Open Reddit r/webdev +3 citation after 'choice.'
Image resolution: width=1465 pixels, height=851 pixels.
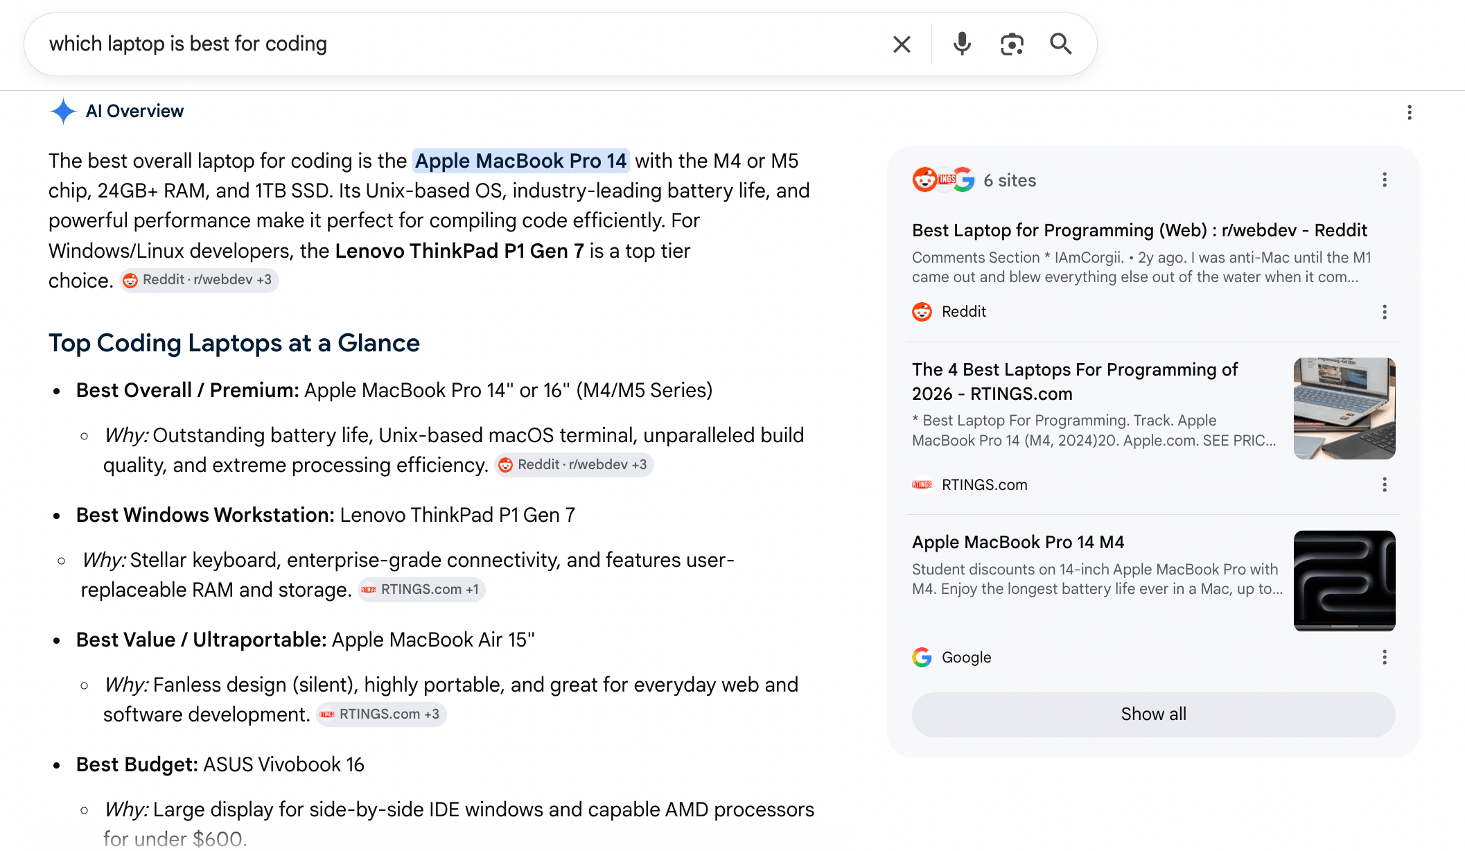(199, 280)
